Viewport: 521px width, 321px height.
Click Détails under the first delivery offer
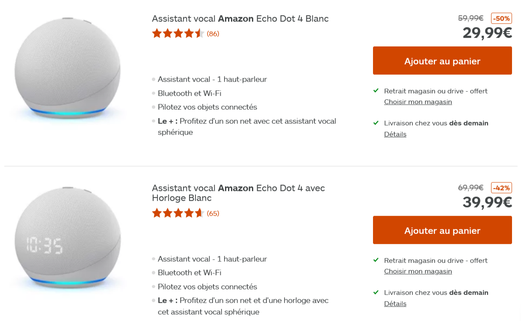395,134
